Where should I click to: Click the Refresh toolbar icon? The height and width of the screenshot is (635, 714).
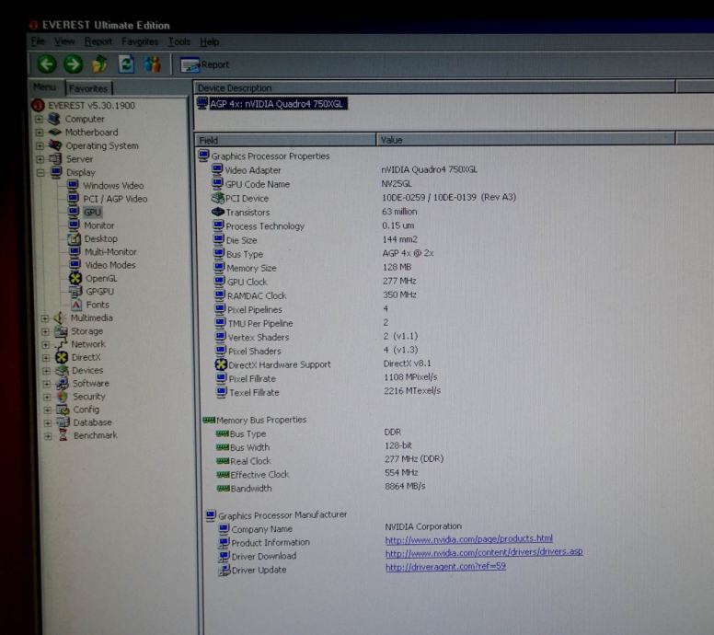coord(126,64)
